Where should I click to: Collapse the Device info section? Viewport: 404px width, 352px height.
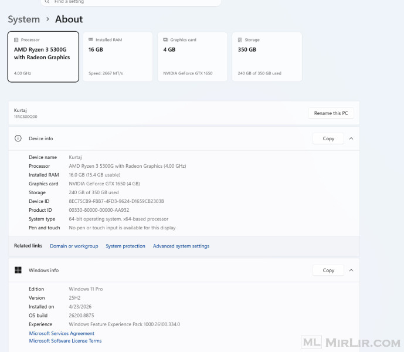click(351, 138)
